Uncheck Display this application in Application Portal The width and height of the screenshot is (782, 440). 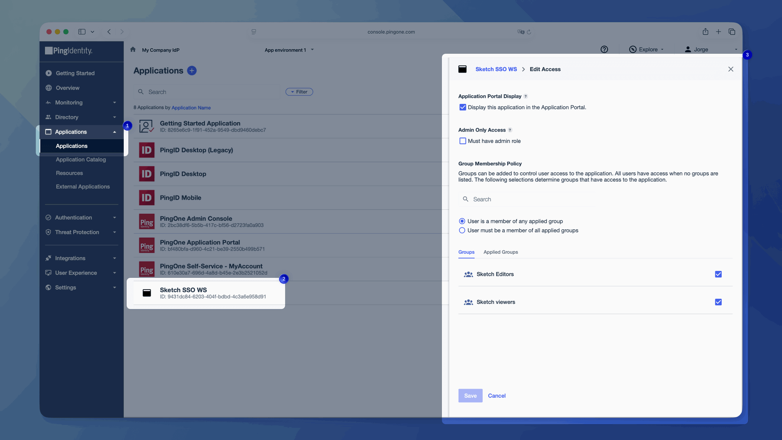click(462, 108)
